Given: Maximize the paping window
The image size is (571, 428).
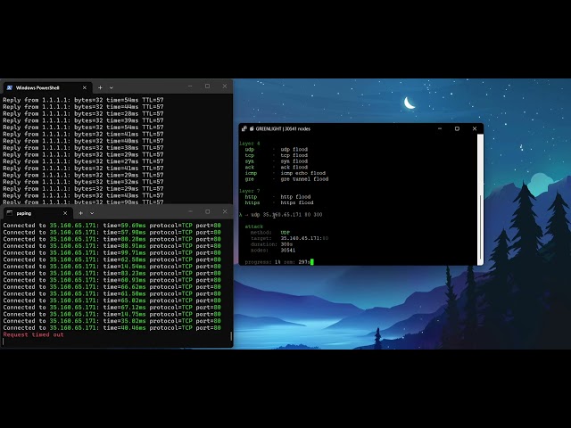Looking at the screenshot, I should click(x=207, y=211).
